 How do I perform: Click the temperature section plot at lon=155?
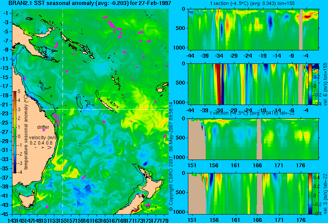pos(253,29)
